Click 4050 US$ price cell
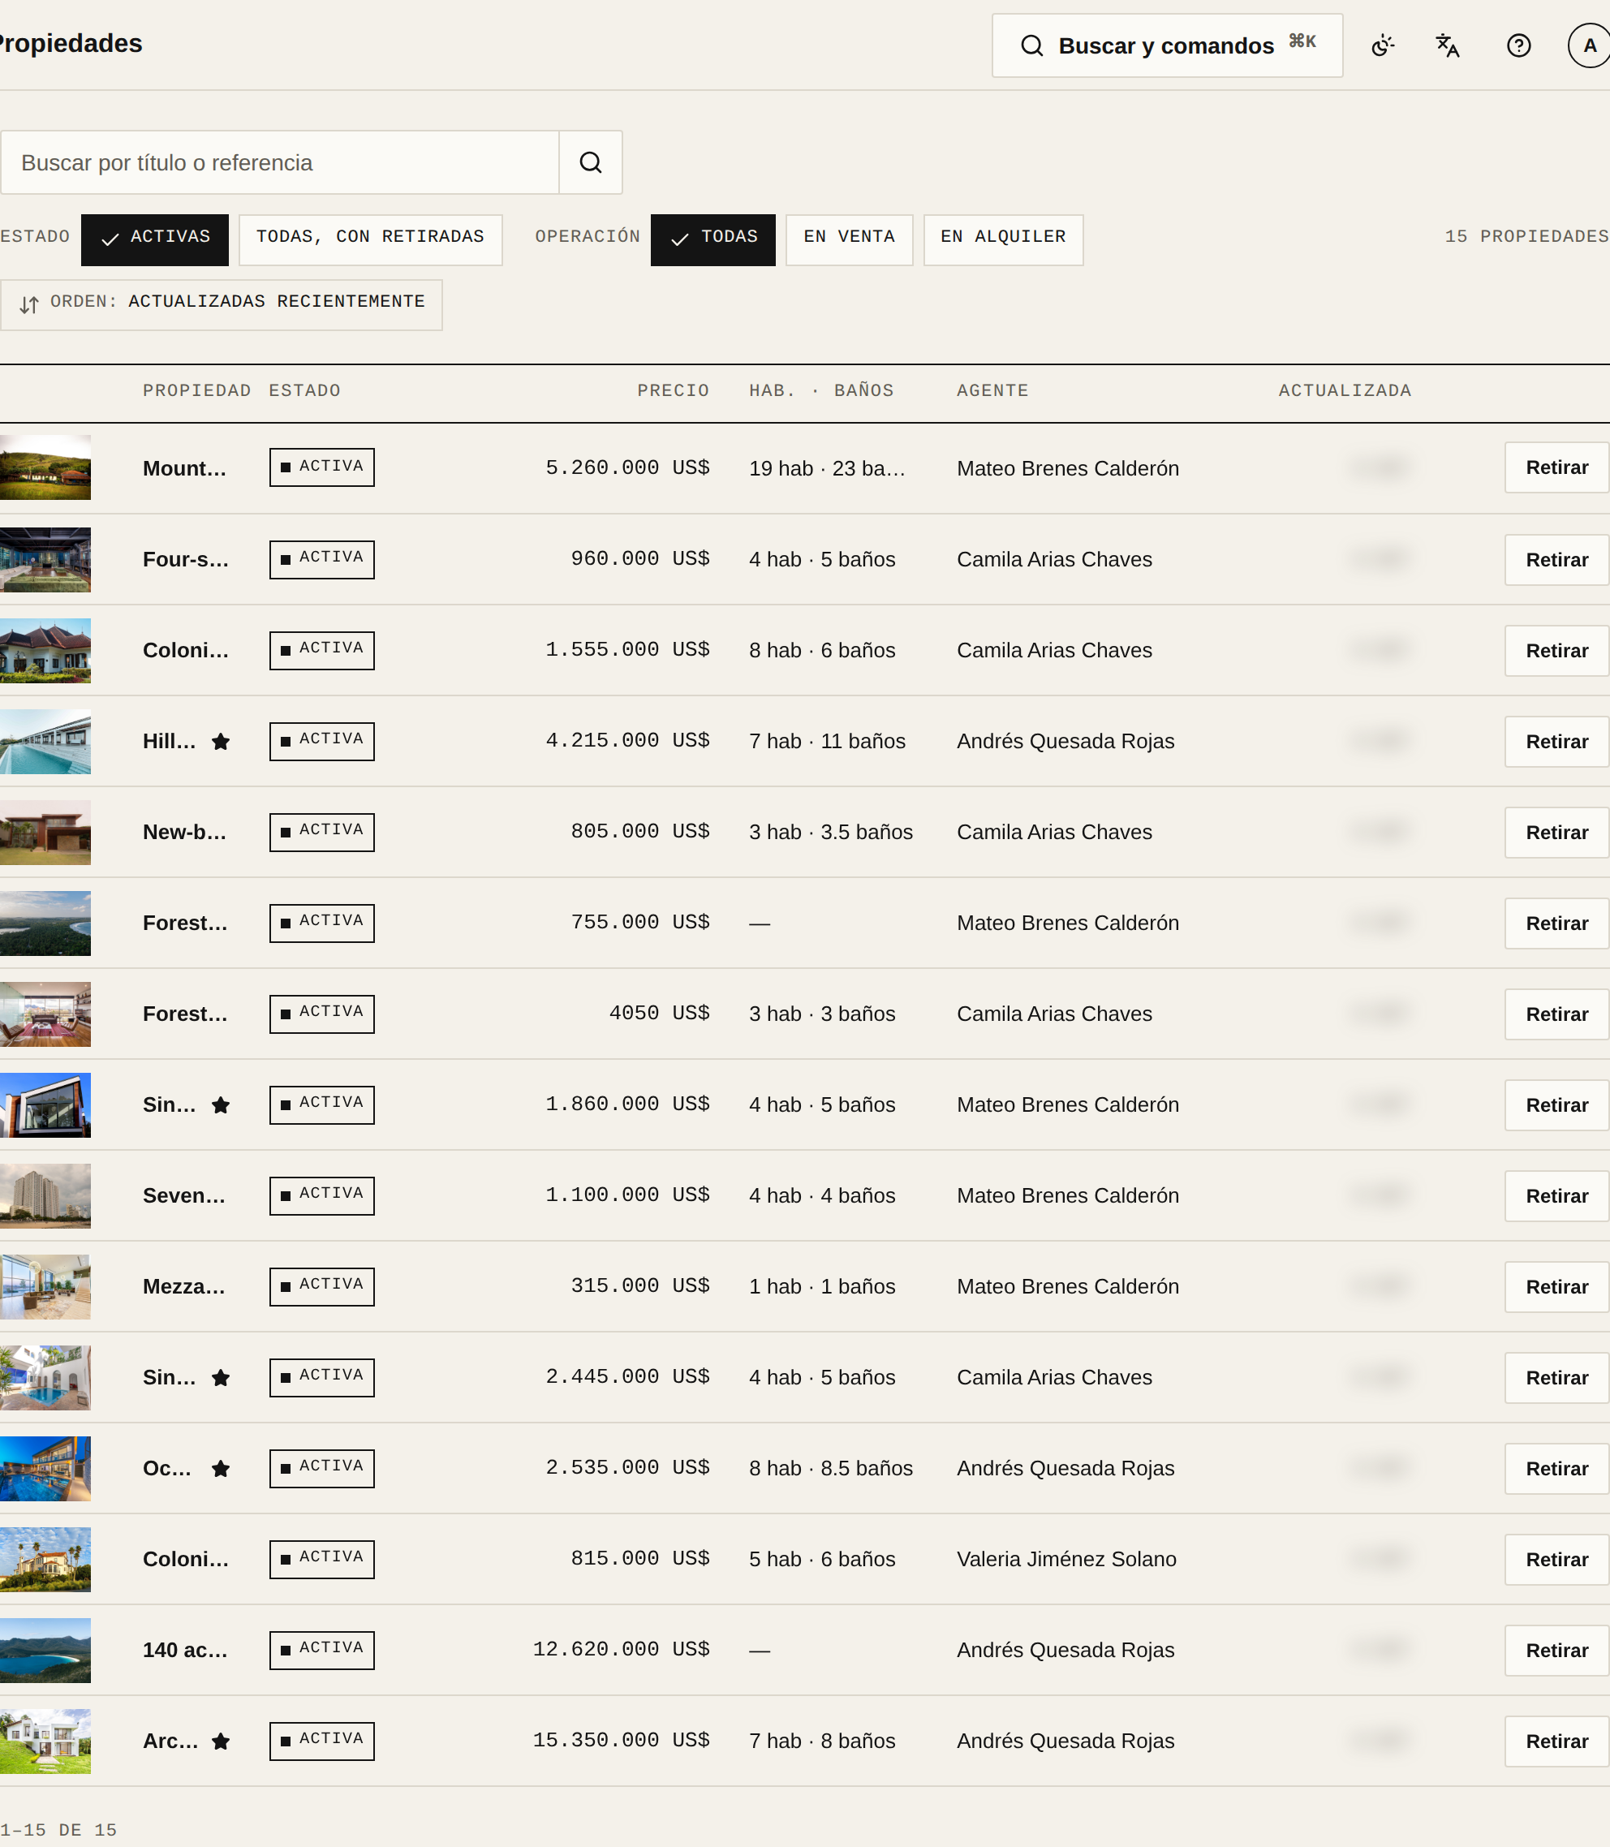Image resolution: width=1610 pixels, height=1847 pixels. [660, 1014]
